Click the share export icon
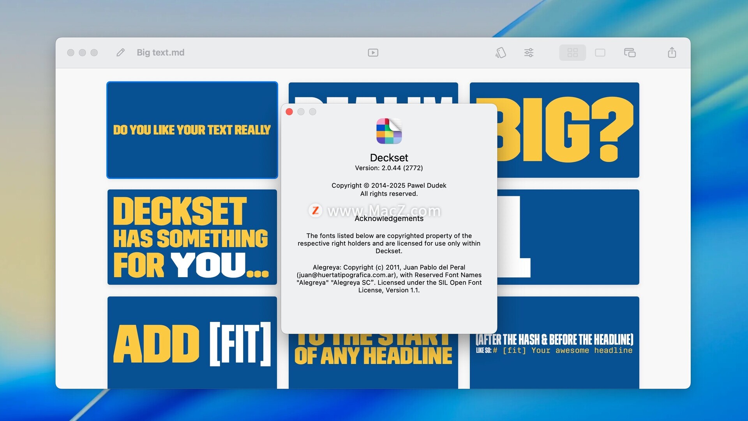 click(x=672, y=53)
